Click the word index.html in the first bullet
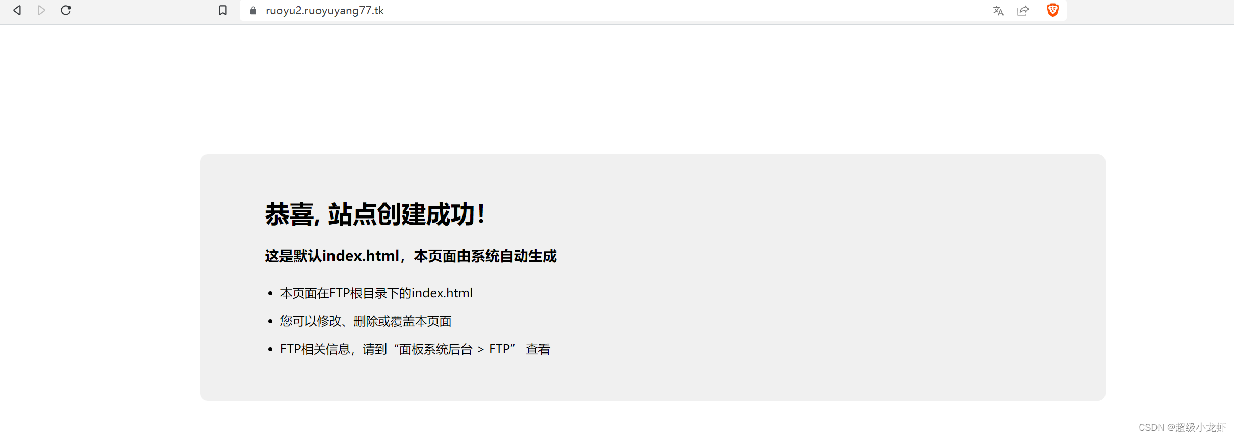This screenshot has height=437, width=1234. tap(442, 293)
